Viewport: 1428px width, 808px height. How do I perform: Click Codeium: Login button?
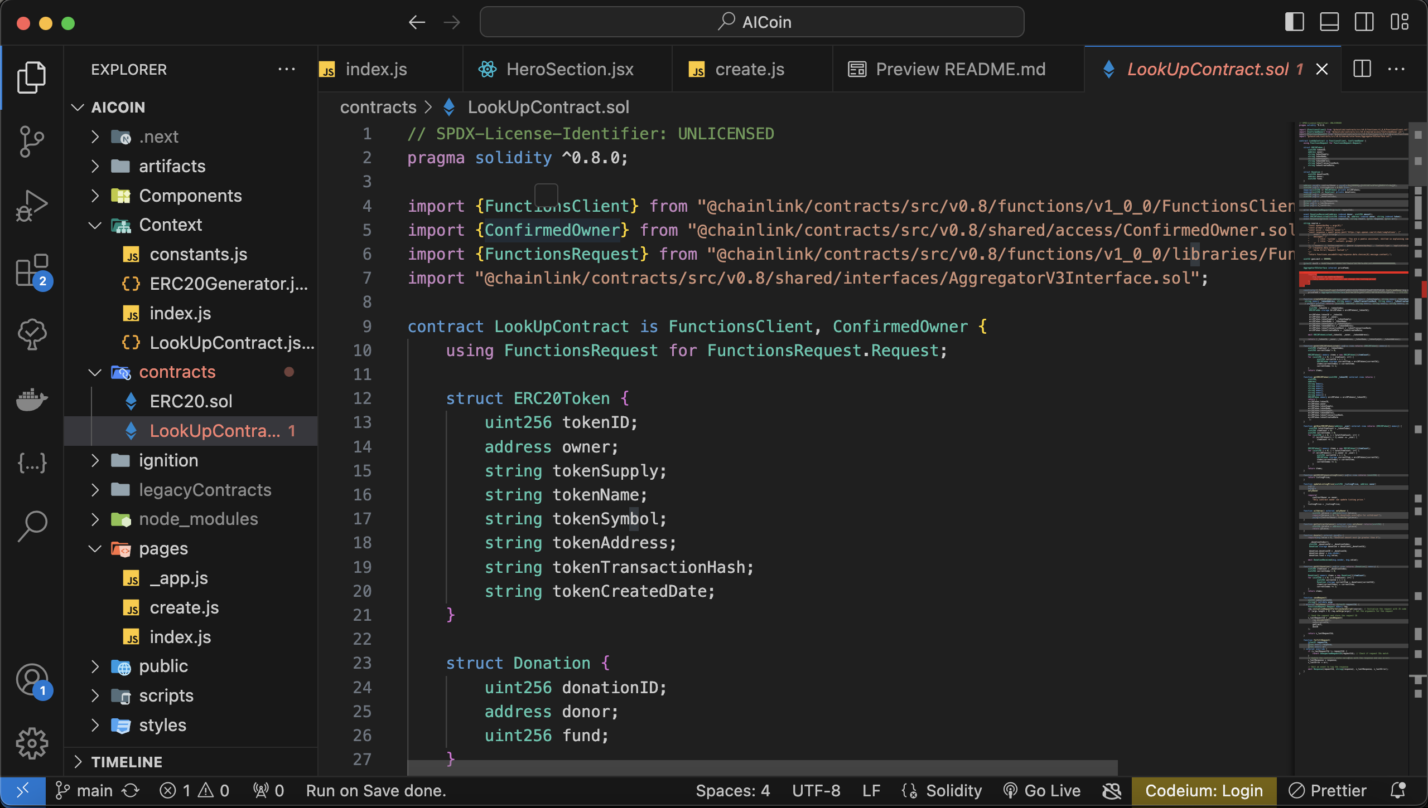click(1204, 791)
